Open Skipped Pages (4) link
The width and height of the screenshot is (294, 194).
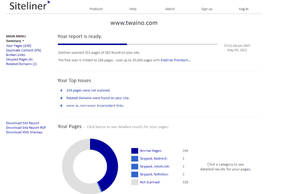19,59
